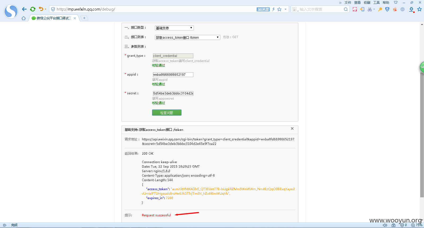Click the scissors screenshot icon
424x228 pixels.
click(x=370, y=9)
